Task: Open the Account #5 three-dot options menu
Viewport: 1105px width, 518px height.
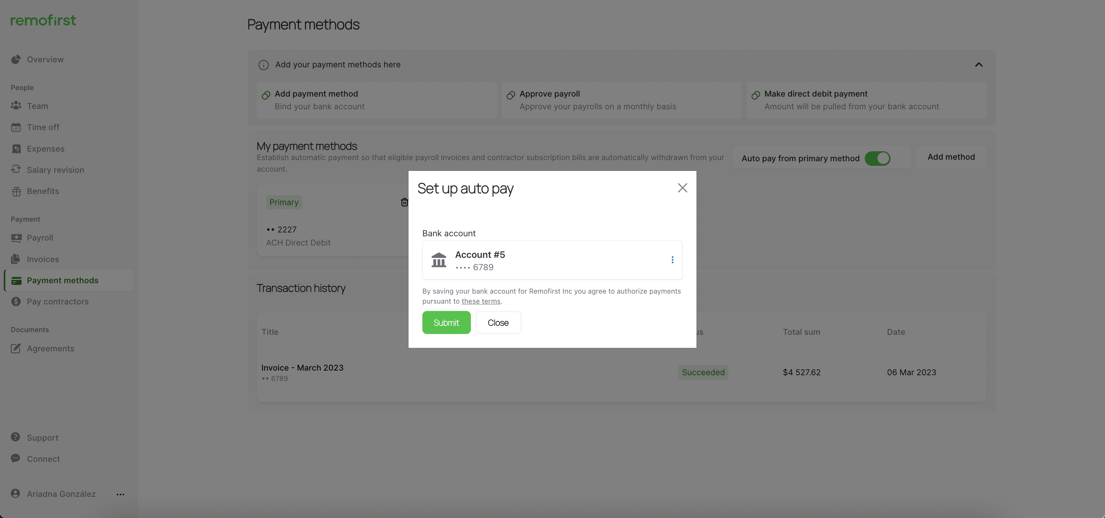Action: (672, 260)
